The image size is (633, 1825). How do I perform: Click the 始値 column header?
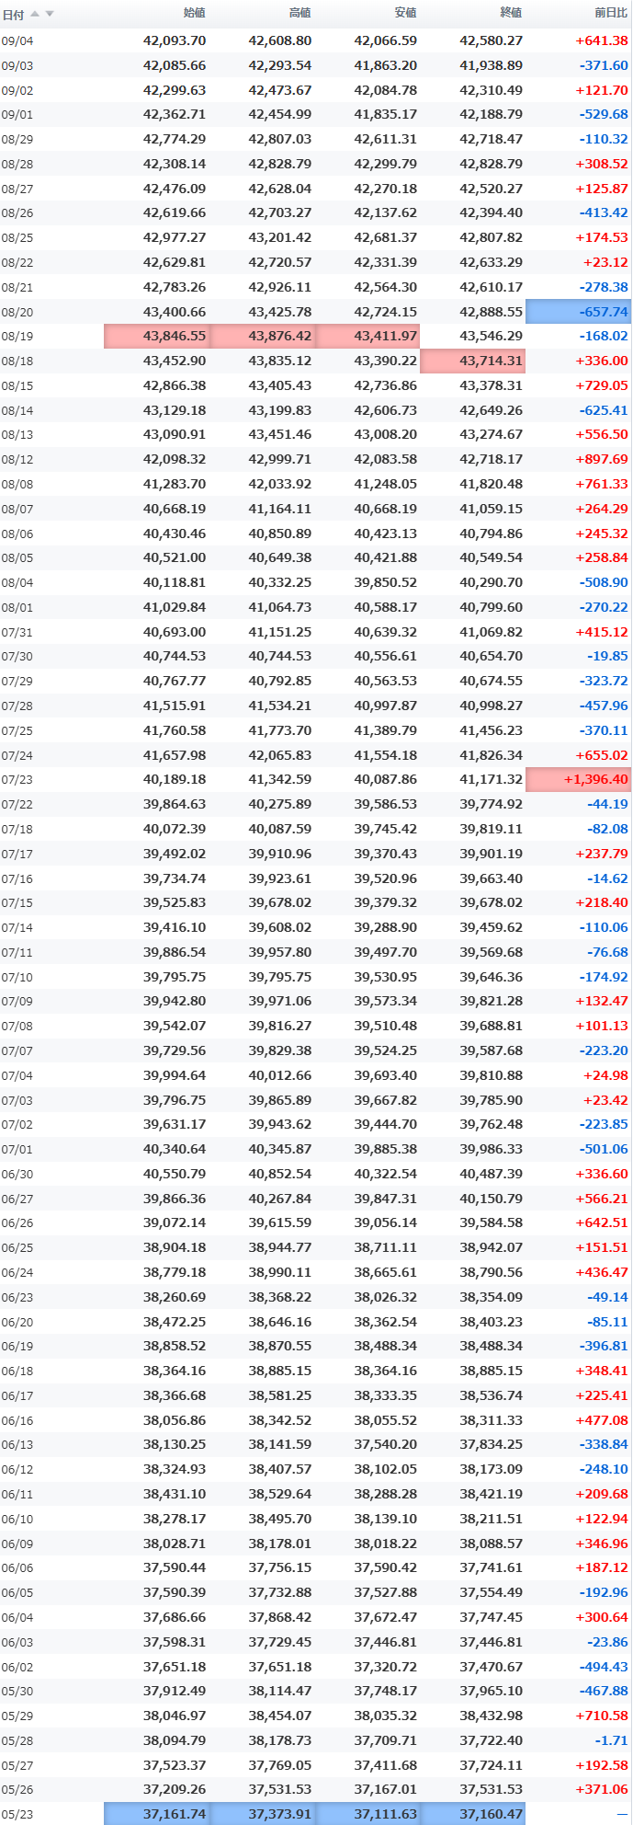click(195, 13)
